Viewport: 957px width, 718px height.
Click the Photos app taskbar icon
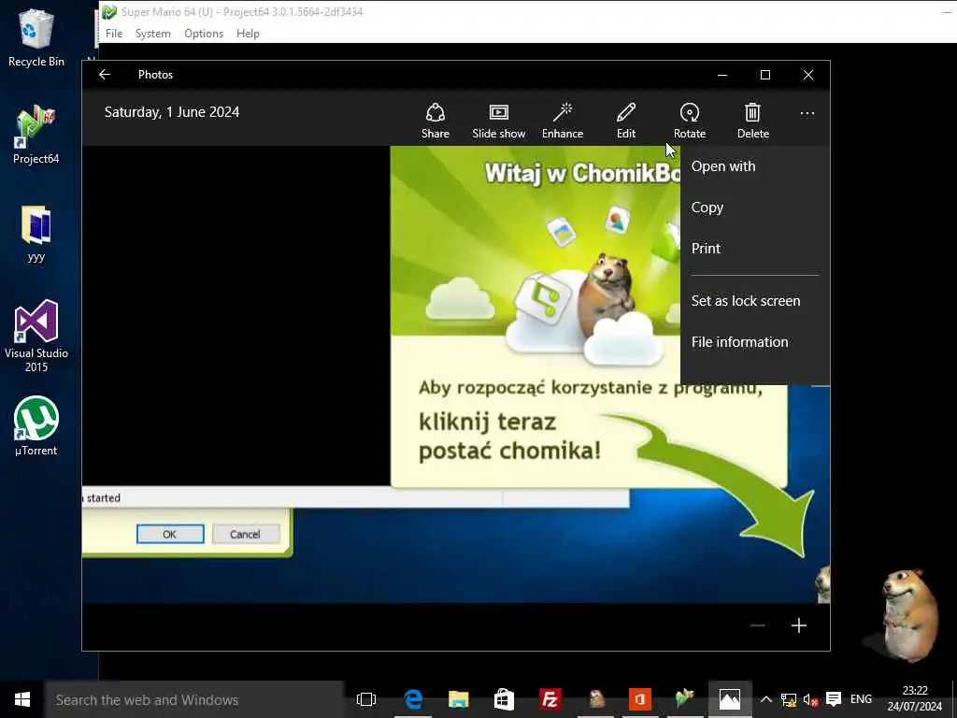(x=730, y=699)
